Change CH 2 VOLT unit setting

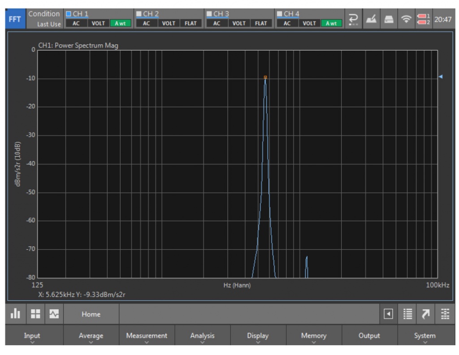coord(169,23)
